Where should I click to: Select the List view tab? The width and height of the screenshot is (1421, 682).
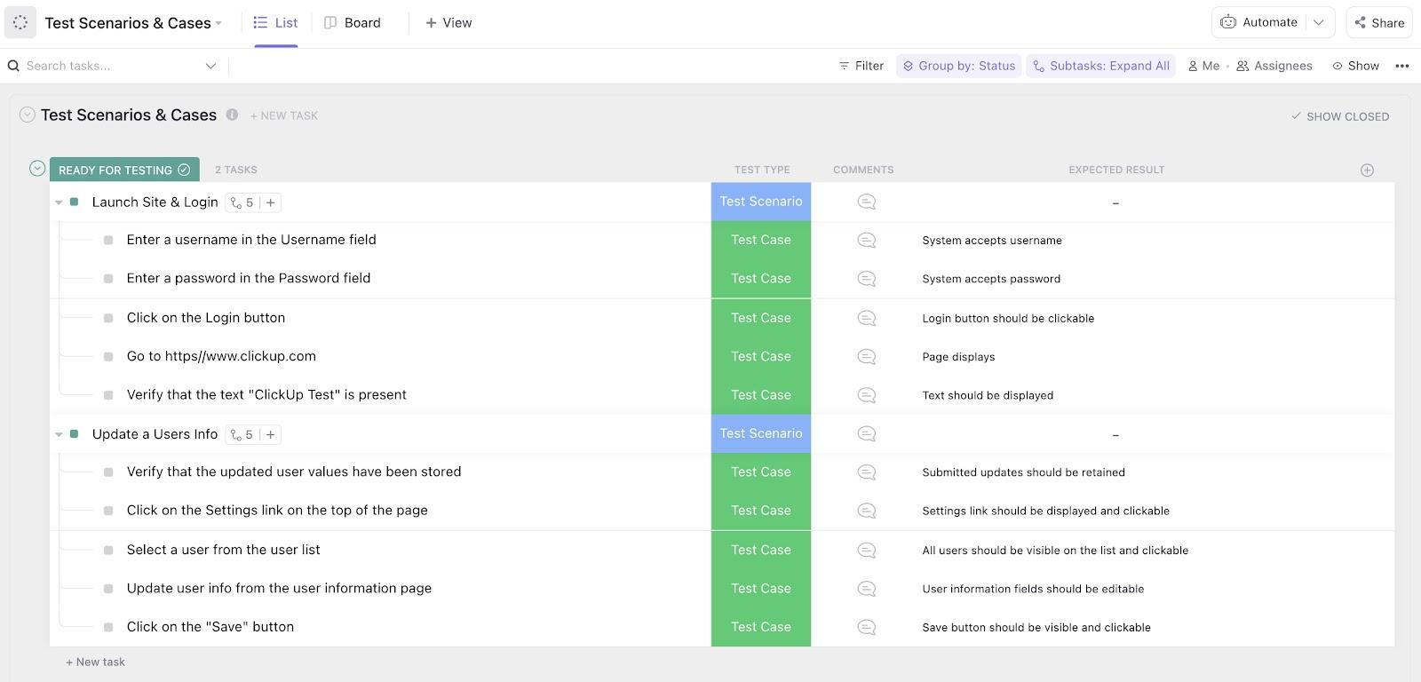(275, 22)
